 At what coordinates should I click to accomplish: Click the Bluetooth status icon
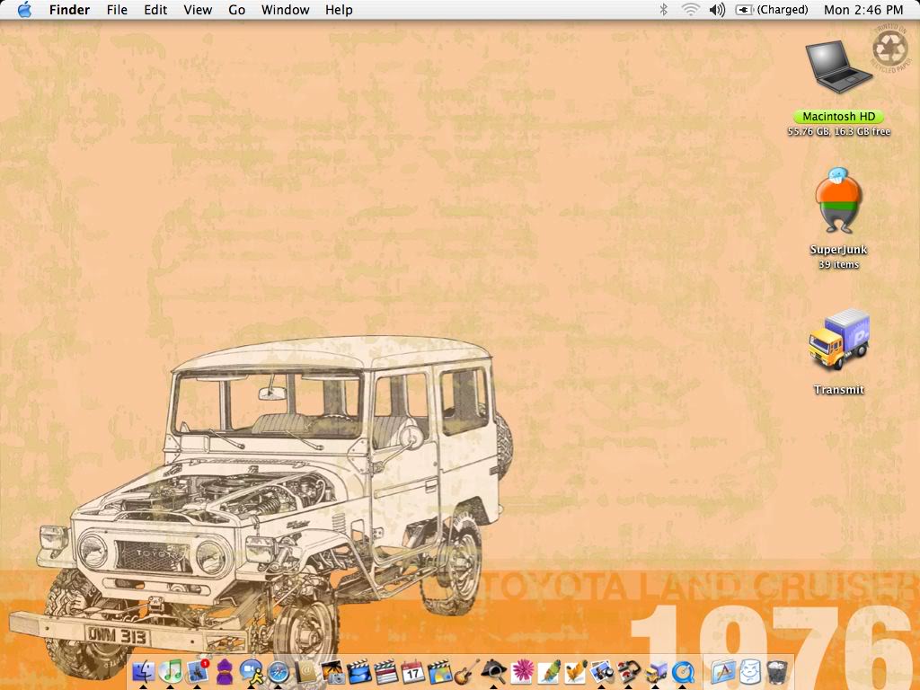664,9
